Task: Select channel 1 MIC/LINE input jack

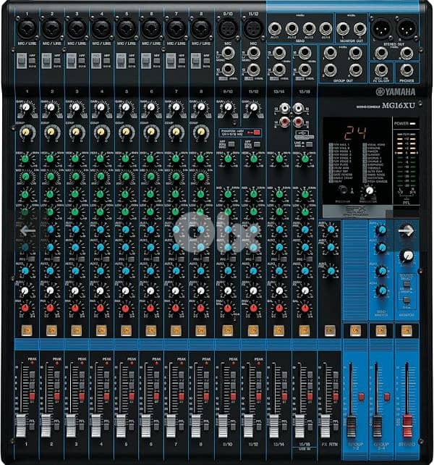Action: coord(27,29)
